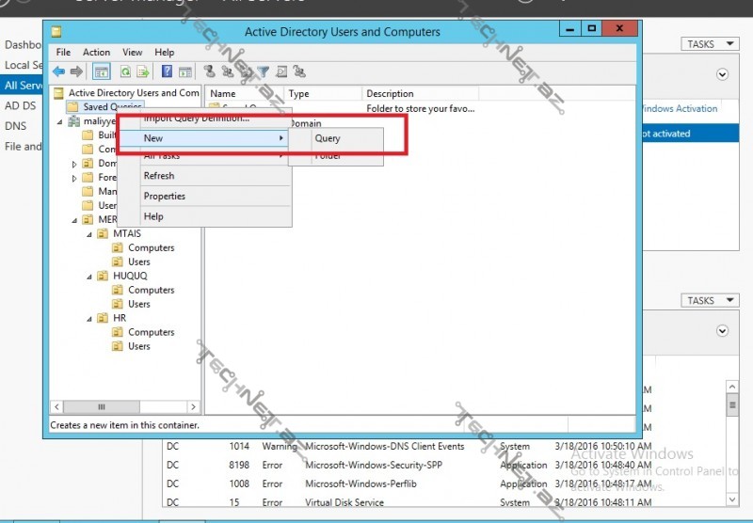The width and height of the screenshot is (753, 523).
Task: Click the grey Forward arrow in toolbar
Action: tap(76, 72)
